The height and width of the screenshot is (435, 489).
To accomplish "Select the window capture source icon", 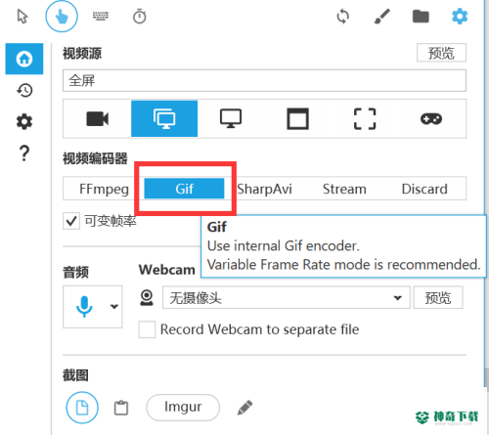I will point(297,119).
